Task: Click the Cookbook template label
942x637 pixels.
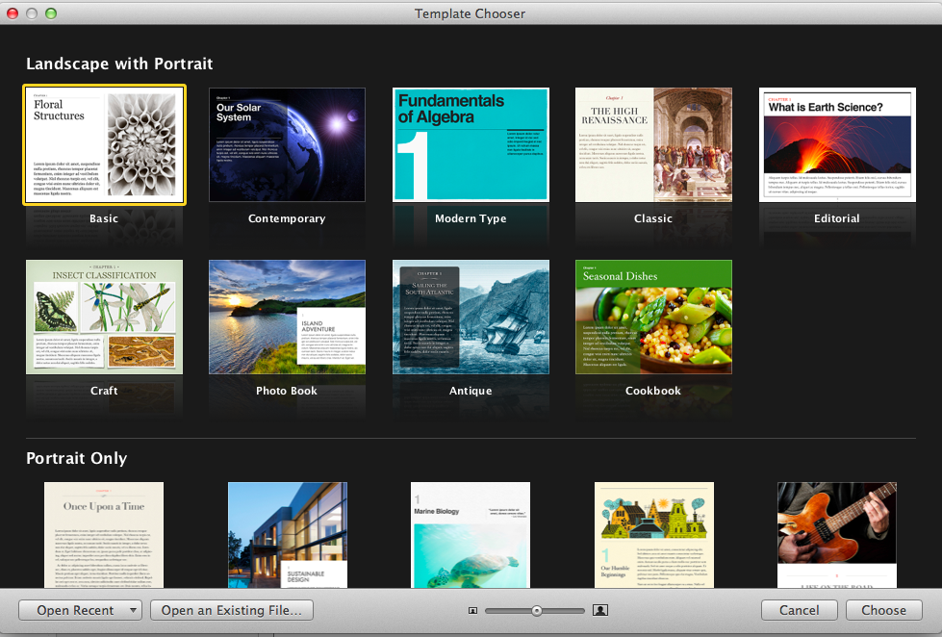Action: [x=653, y=391]
